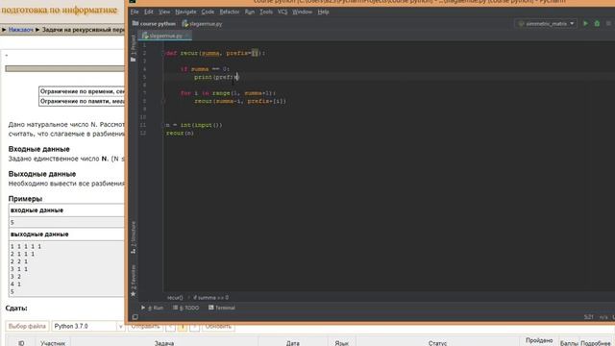This screenshot has height=346, width=615.
Task: Click the Дата column header
Action: [x=292, y=343]
